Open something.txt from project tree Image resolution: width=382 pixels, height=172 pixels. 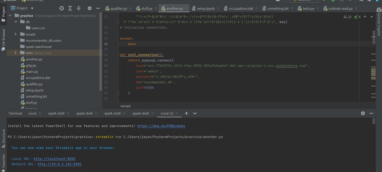(x=34, y=96)
